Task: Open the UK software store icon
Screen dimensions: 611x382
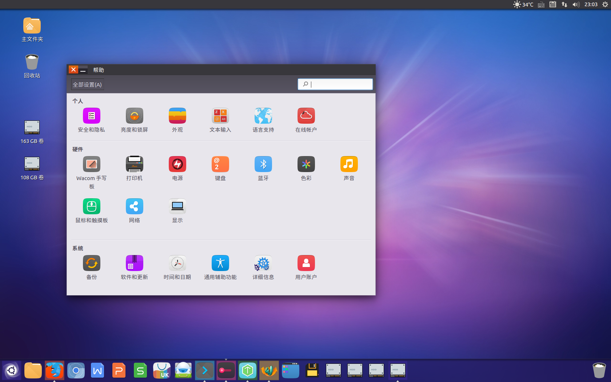Action: pos(162,371)
